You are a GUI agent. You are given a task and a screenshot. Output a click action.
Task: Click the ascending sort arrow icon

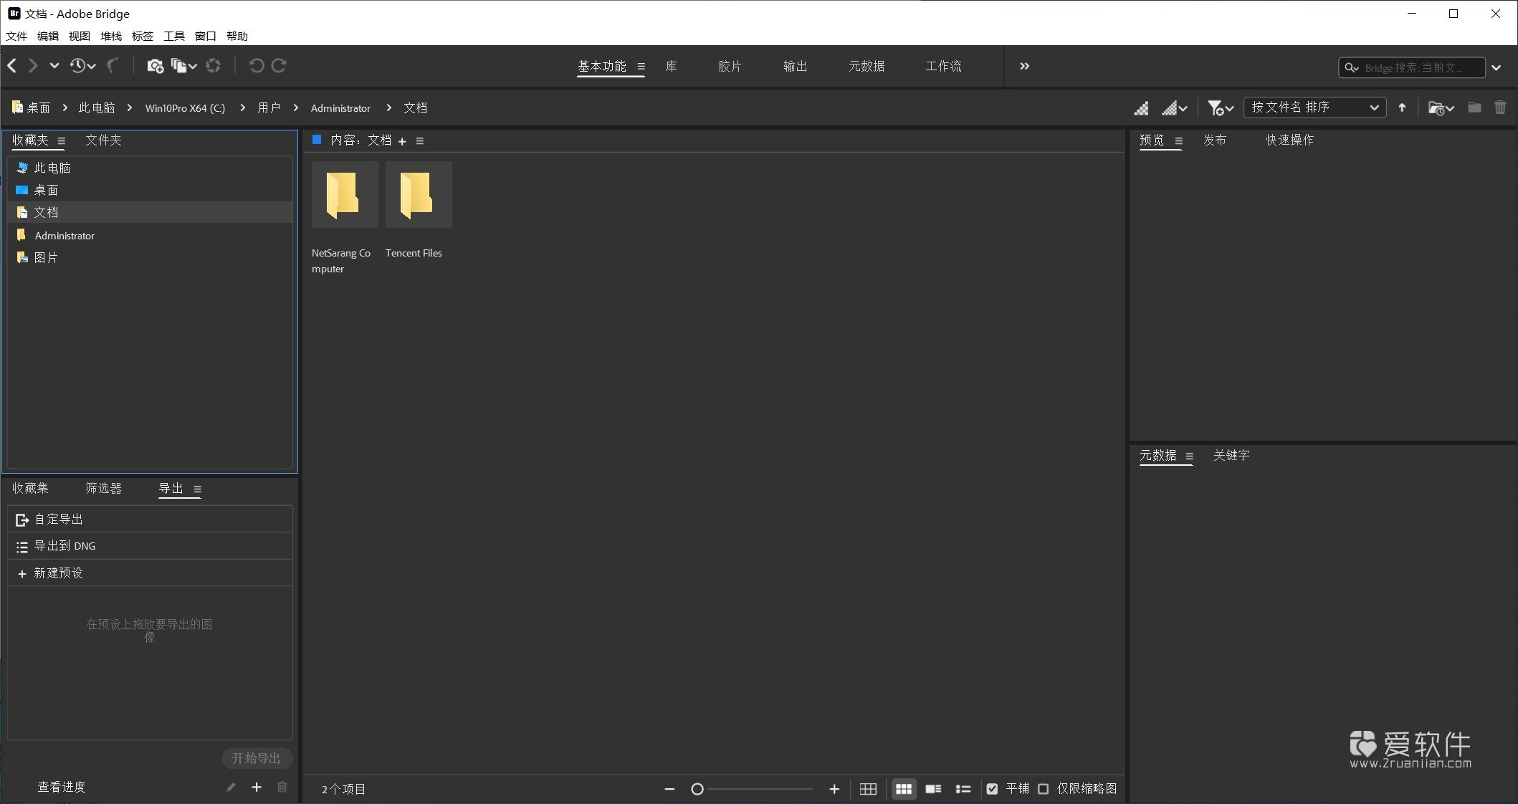(x=1402, y=107)
